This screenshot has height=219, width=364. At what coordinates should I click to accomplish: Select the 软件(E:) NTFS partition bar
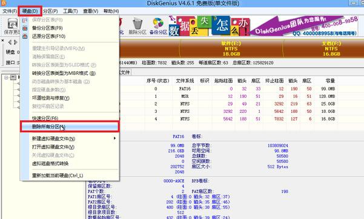pos(231,48)
